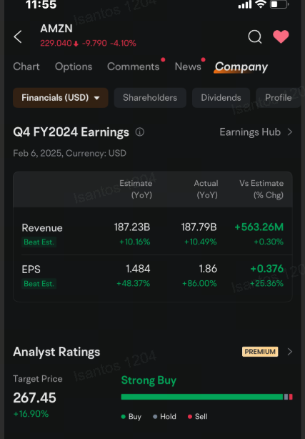Expand Analyst Ratings with the chevron

(x=290, y=352)
